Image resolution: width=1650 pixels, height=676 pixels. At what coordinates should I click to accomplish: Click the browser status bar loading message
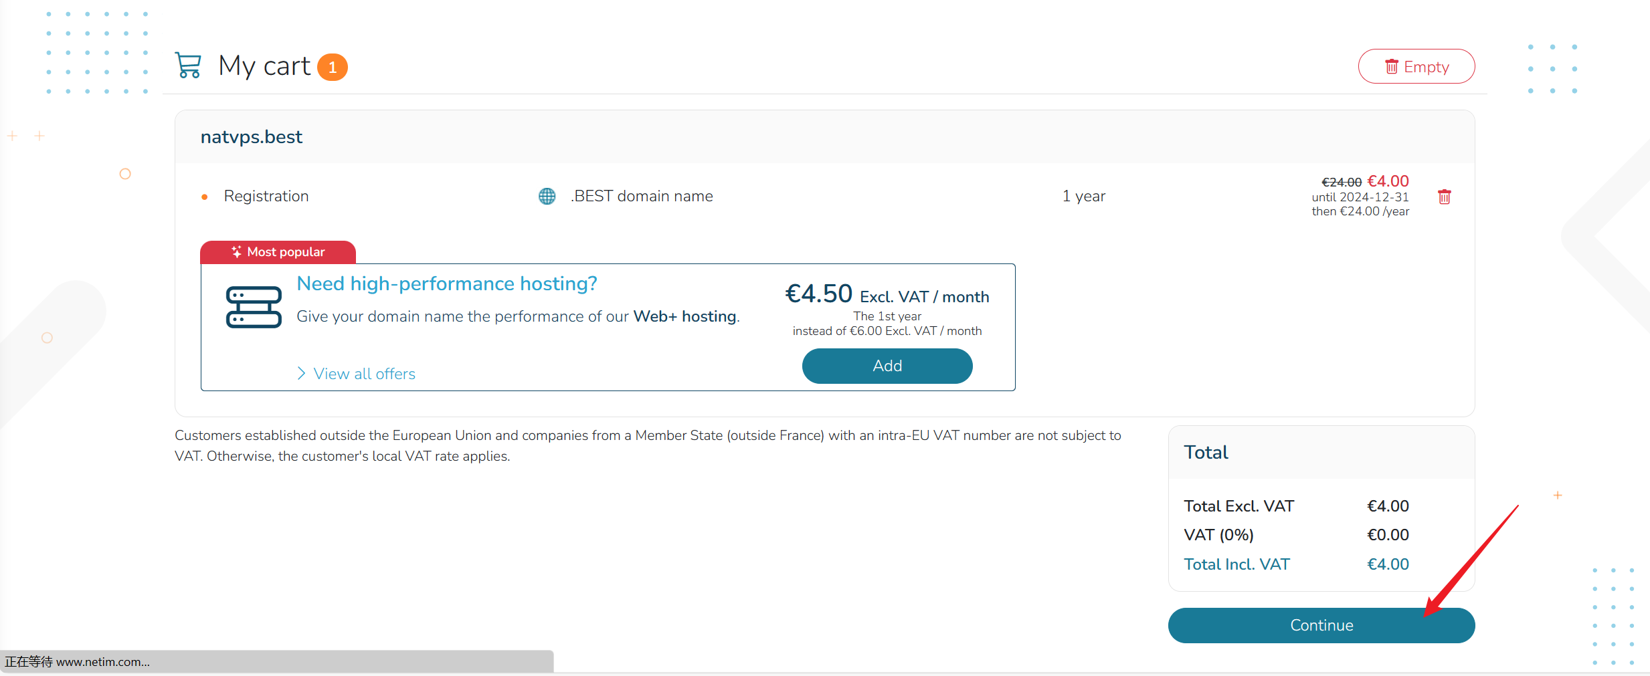coord(78,662)
